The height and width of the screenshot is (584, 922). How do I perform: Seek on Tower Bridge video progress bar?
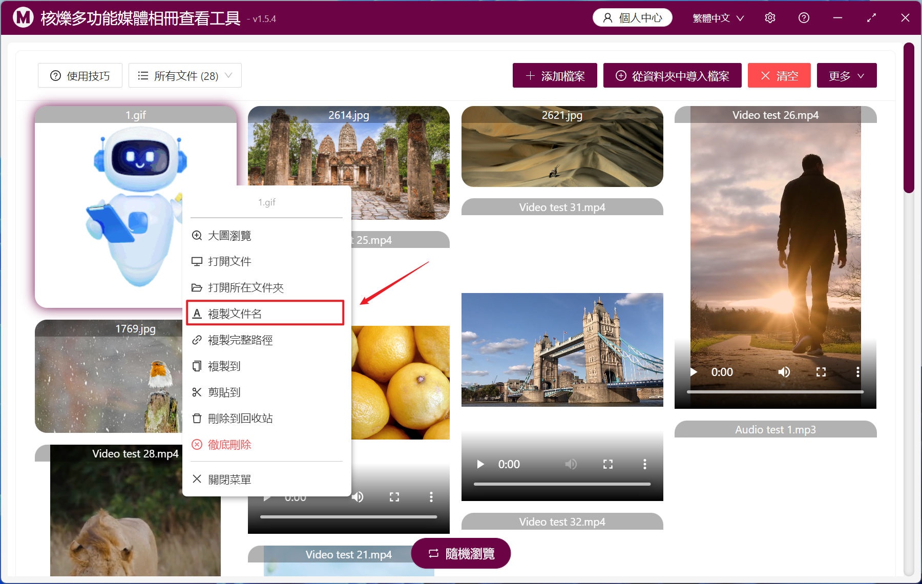pyautogui.click(x=562, y=484)
